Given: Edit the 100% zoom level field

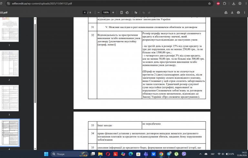Looking at the screenshot, I should point(106,13).
